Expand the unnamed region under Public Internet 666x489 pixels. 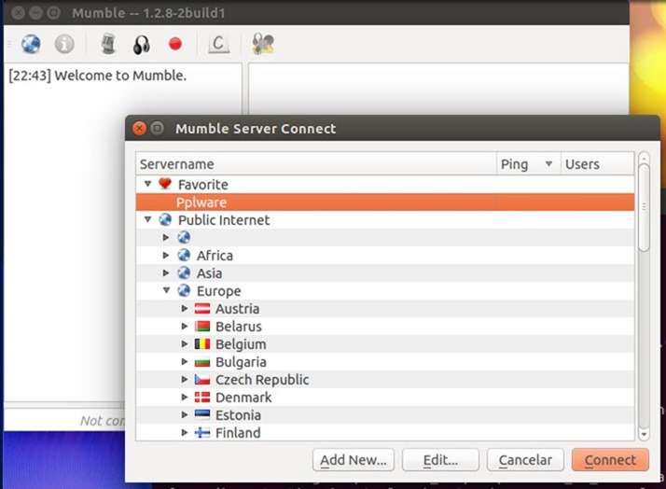[166, 237]
